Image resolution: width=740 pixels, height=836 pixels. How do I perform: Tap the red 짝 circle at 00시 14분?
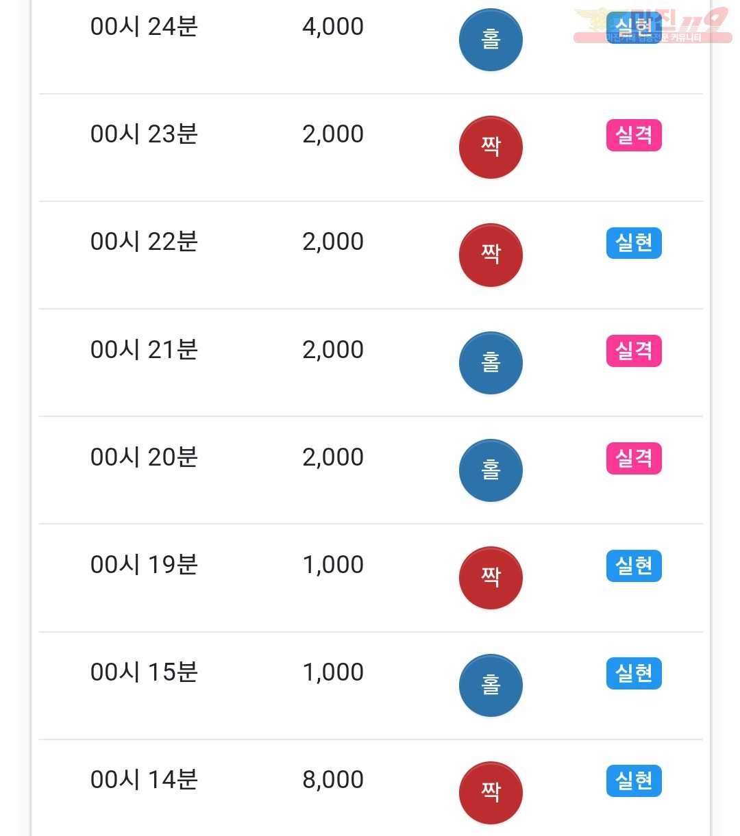pyautogui.click(x=491, y=793)
